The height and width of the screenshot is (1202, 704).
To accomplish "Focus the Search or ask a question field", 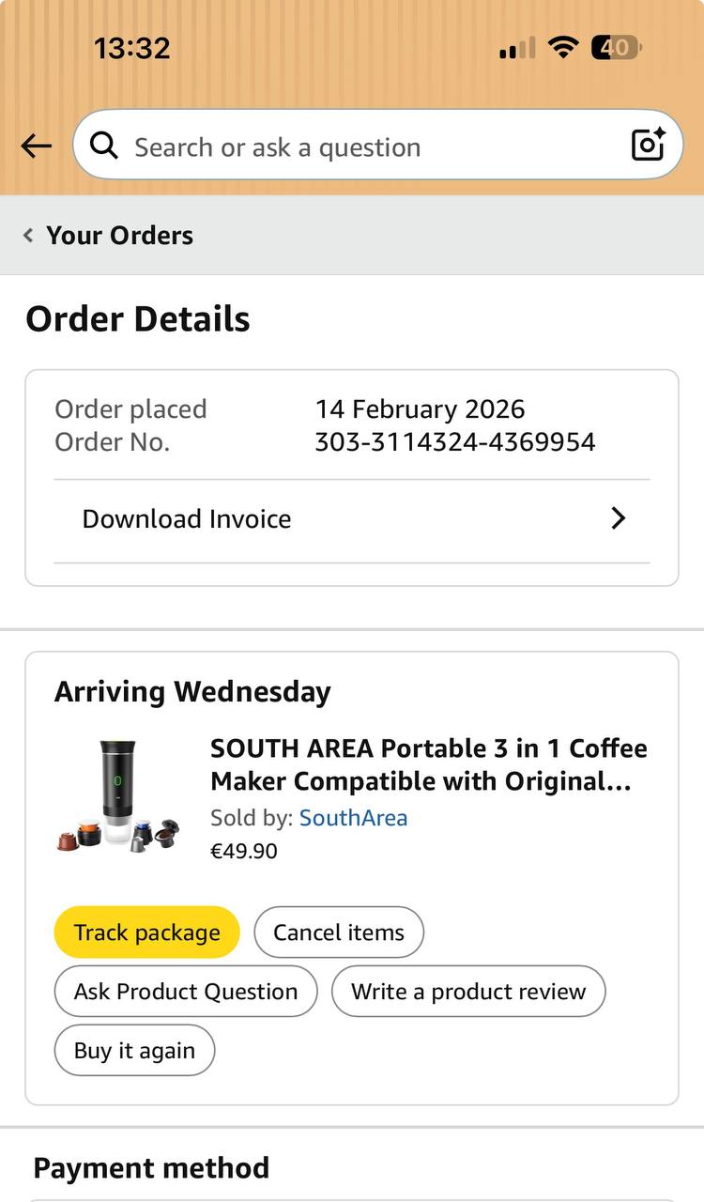I will (377, 145).
